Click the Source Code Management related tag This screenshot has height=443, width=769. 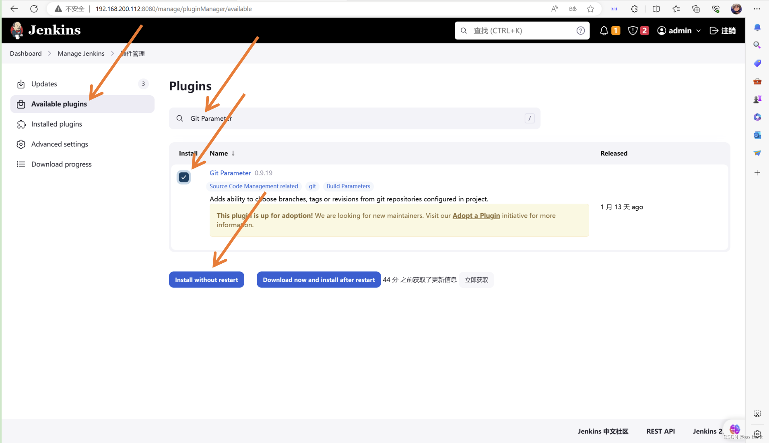[x=254, y=186]
